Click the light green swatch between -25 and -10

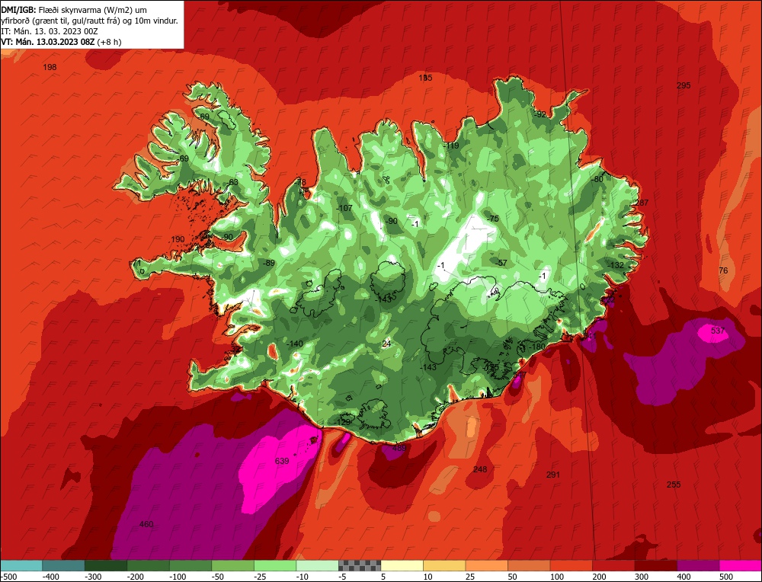click(x=275, y=565)
